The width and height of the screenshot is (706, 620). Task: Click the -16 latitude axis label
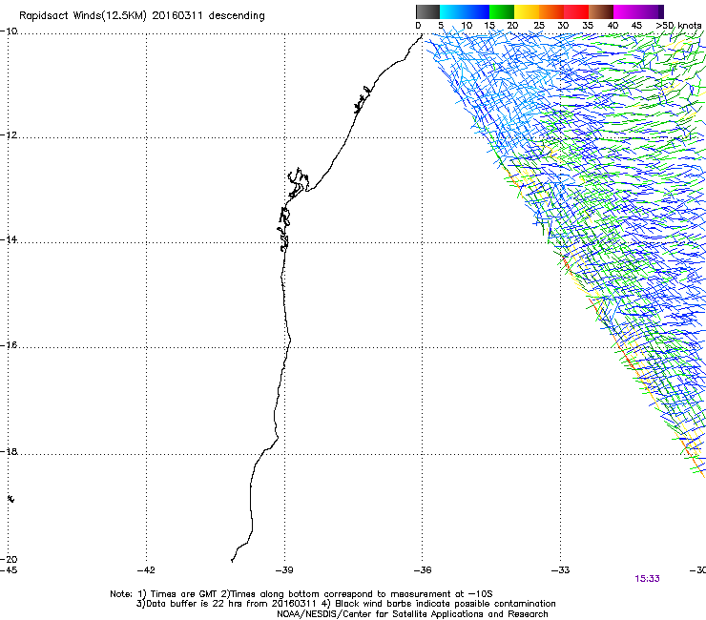[9, 345]
